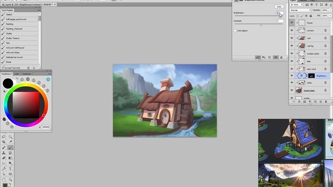Click the black foreground color circle in Coolorus
The height and width of the screenshot is (187, 333).
(x=8, y=83)
